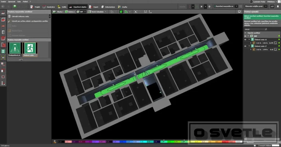
Task: Select the calculation surface tool in sidebar
Action: tap(3, 13)
